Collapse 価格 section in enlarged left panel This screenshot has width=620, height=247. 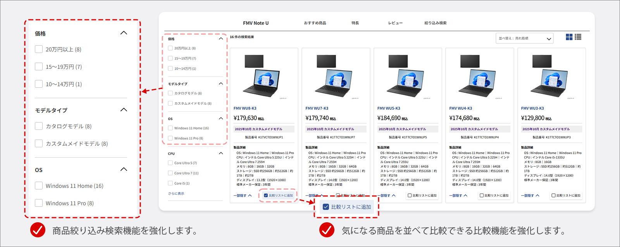pyautogui.click(x=124, y=33)
